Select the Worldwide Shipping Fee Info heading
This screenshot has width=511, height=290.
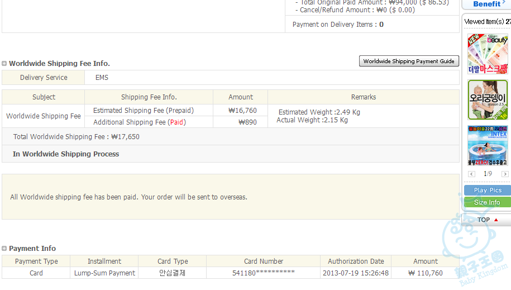pos(59,63)
